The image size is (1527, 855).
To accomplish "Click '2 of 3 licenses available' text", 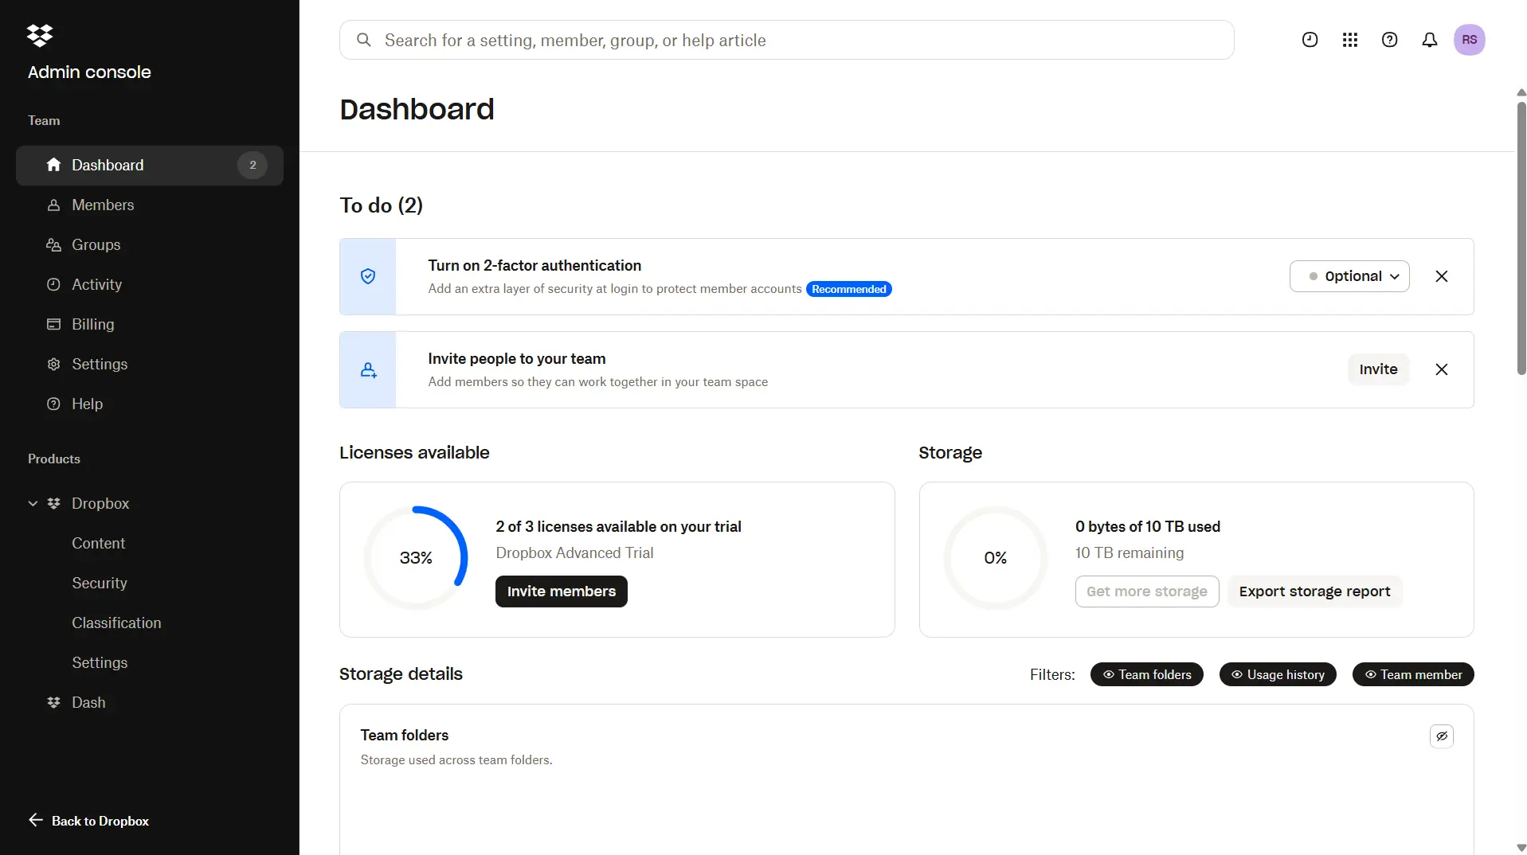I will point(617,526).
